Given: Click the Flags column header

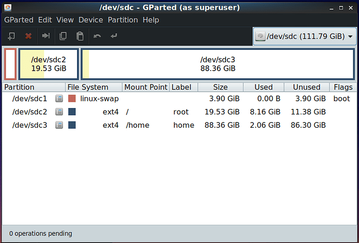Looking at the screenshot, I should coord(343,87).
